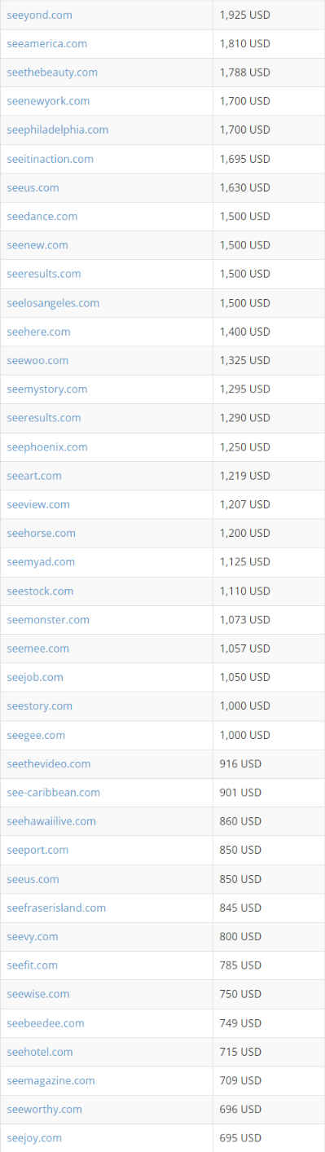Select seephoenix.com domain link
This screenshot has height=1152, width=325.
click(47, 447)
